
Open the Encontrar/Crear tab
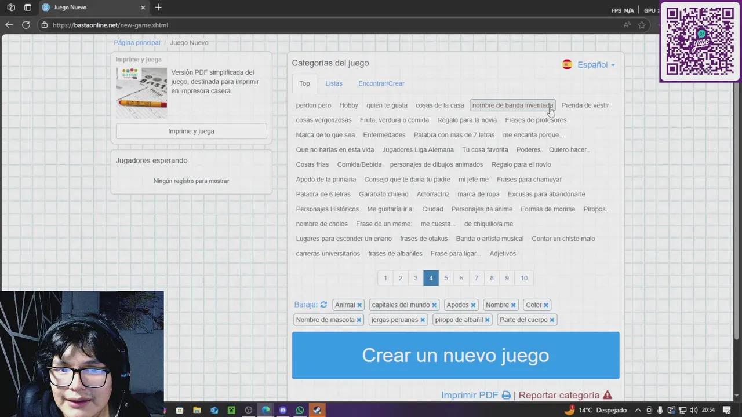381,83
